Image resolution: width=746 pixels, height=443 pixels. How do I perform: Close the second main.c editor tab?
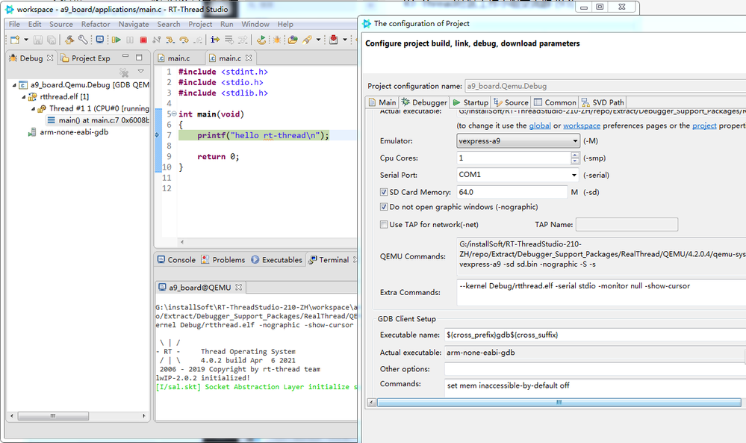point(249,58)
